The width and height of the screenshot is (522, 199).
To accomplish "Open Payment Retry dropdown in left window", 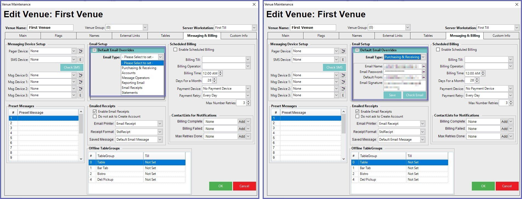I will pos(248,95).
